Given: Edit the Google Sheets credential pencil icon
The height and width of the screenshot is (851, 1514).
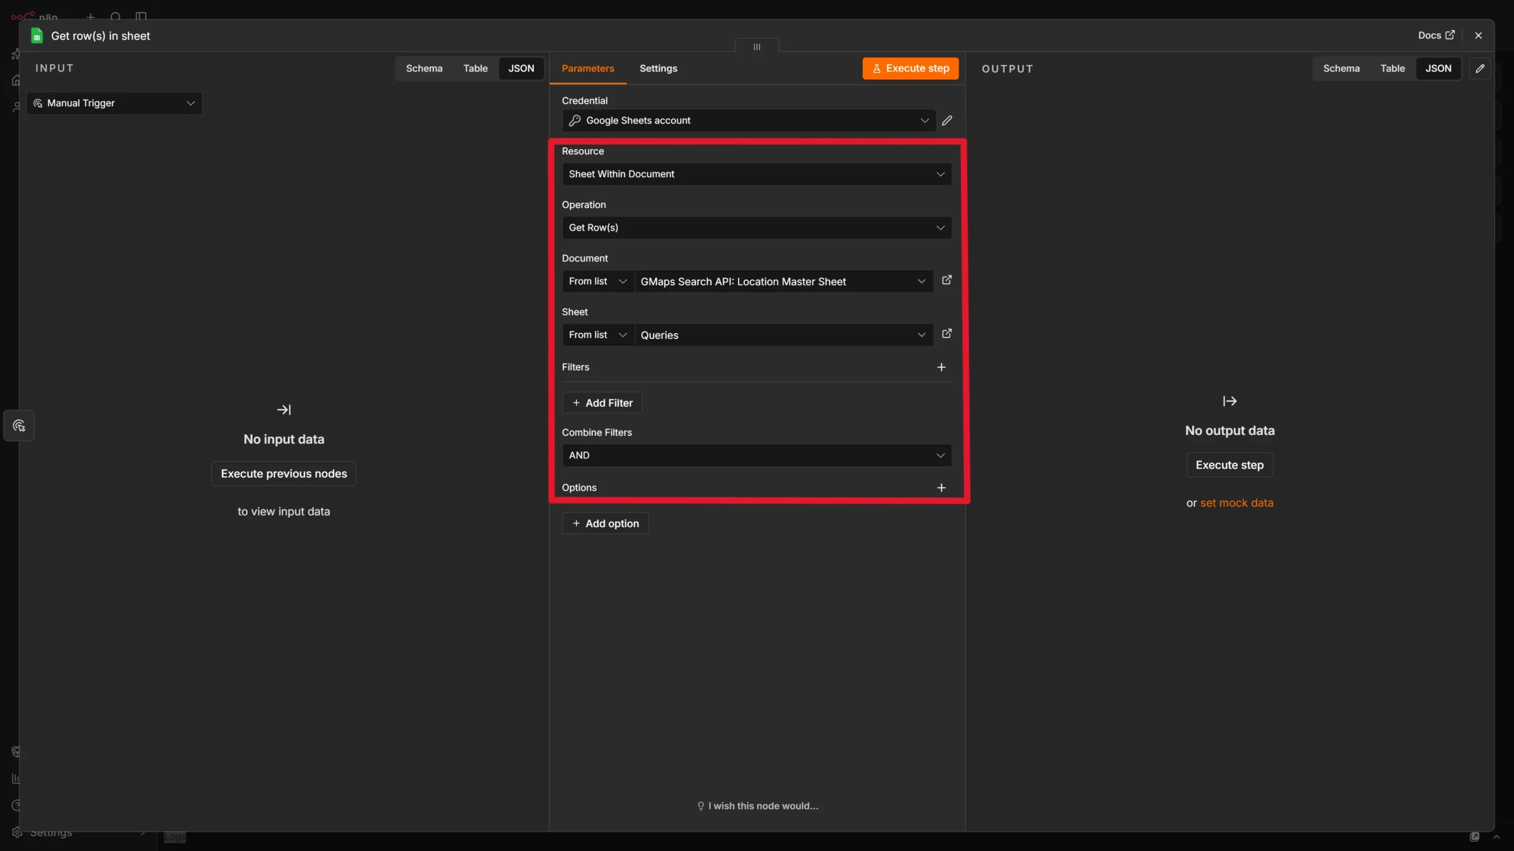Looking at the screenshot, I should (x=947, y=121).
